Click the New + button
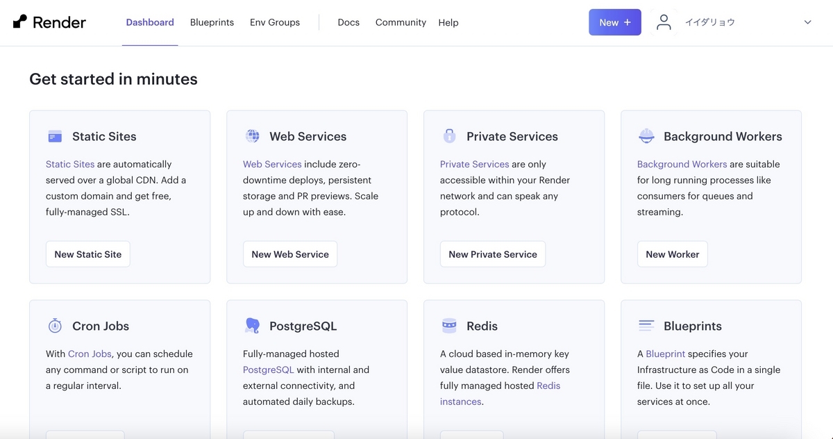Image resolution: width=833 pixels, height=439 pixels. pos(615,22)
